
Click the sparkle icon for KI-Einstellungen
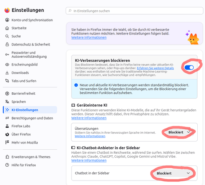tap(7, 110)
